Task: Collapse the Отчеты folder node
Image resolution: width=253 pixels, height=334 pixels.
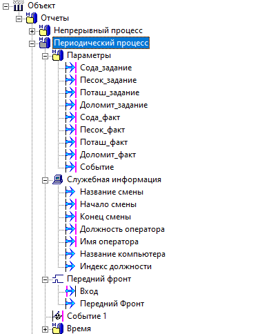Action: (19, 19)
